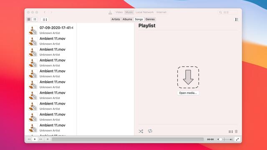Show the Songs category

[139, 20]
